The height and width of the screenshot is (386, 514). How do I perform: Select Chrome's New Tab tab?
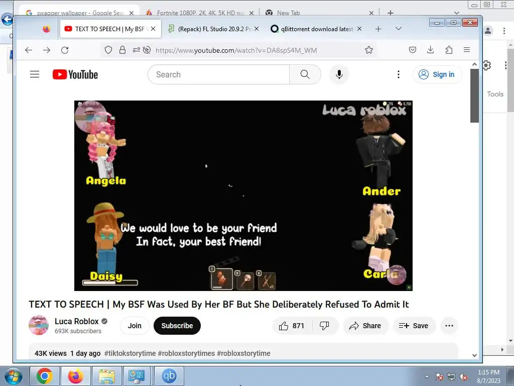tap(320, 13)
